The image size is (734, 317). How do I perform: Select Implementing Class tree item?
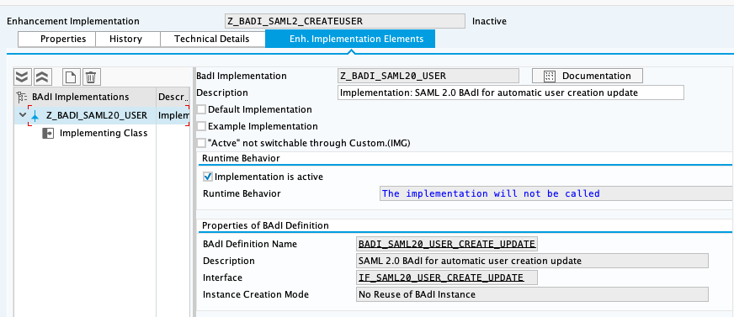click(x=104, y=133)
